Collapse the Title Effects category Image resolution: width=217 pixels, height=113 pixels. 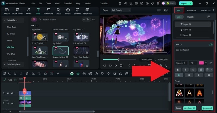pyautogui.click(x=5, y=20)
